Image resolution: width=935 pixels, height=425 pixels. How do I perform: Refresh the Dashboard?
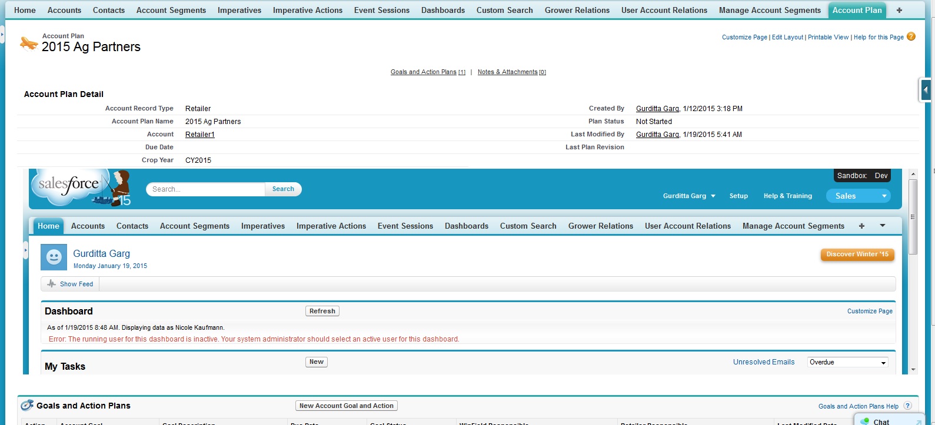tap(322, 311)
